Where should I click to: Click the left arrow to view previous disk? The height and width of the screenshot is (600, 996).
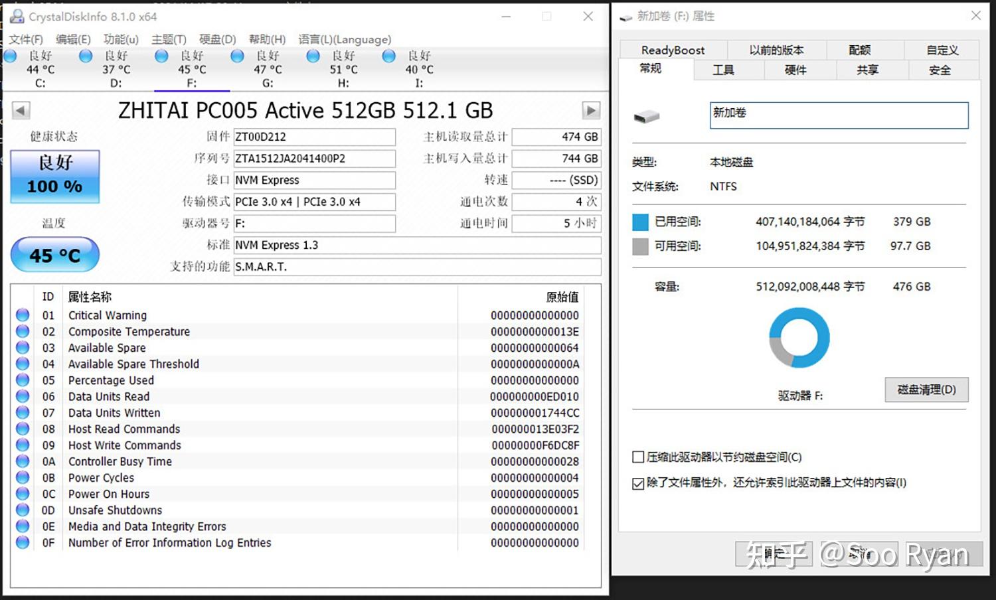tap(20, 110)
